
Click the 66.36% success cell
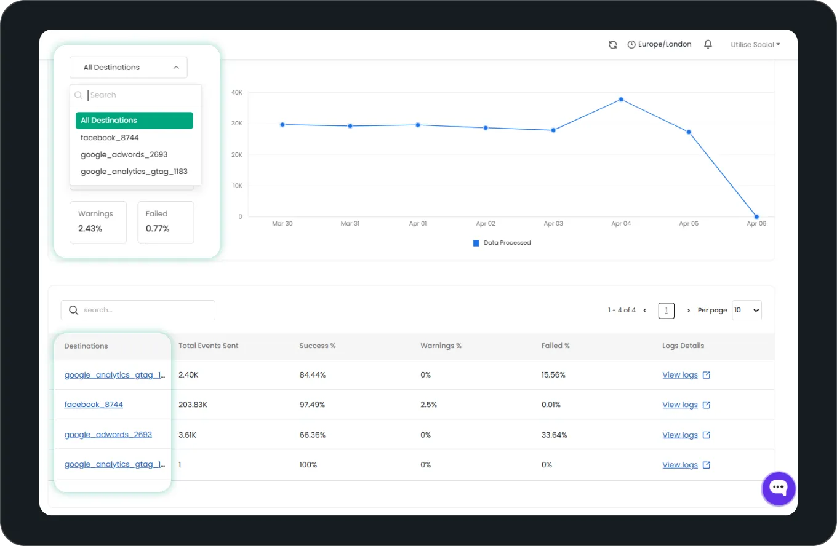[312, 435]
